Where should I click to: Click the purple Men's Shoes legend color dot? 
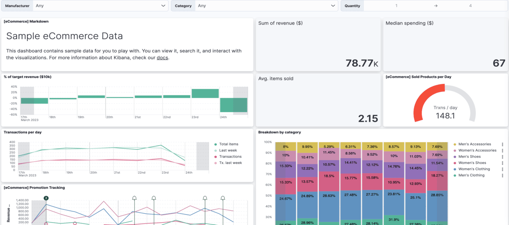(x=455, y=157)
